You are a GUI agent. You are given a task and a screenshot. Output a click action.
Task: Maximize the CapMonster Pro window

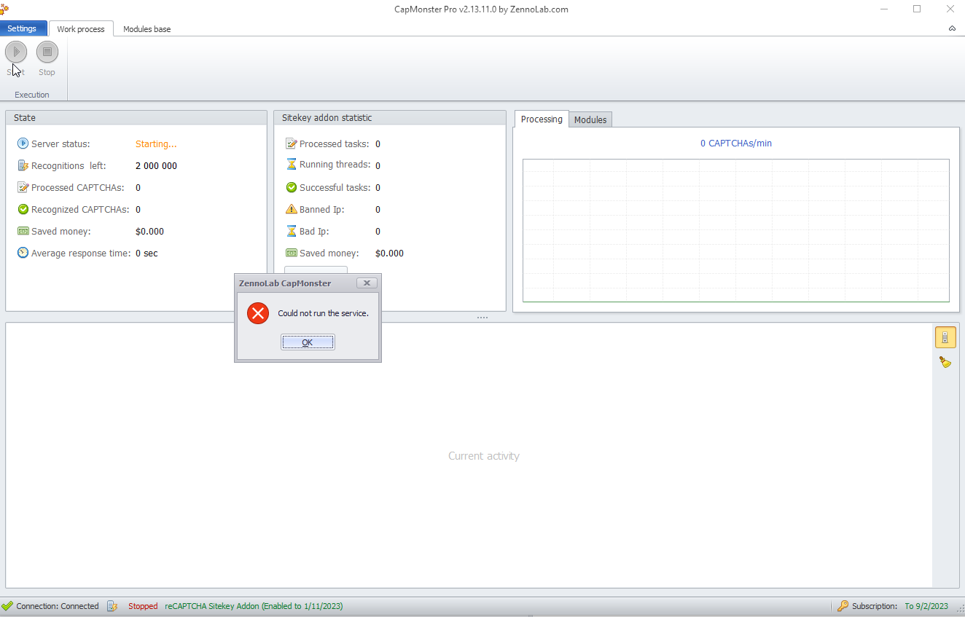pos(917,9)
